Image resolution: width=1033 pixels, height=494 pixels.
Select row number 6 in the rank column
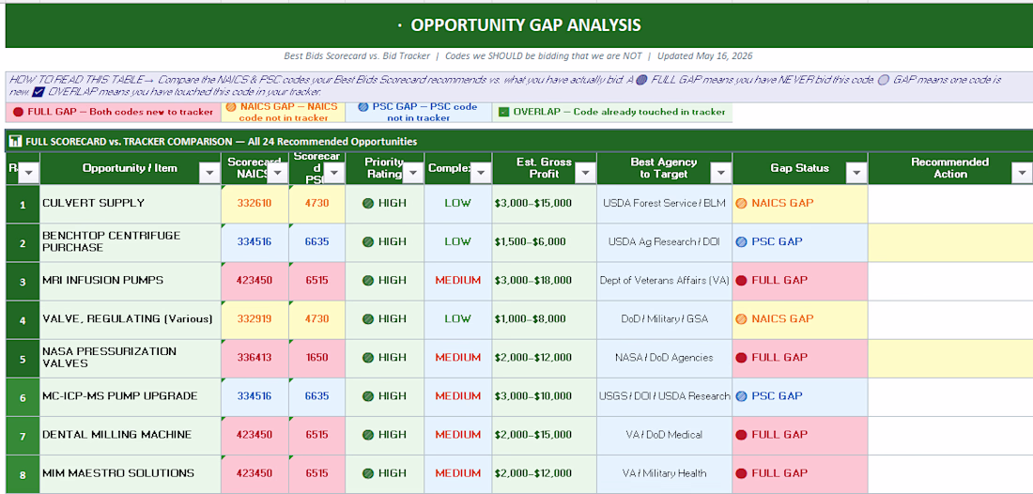[23, 396]
